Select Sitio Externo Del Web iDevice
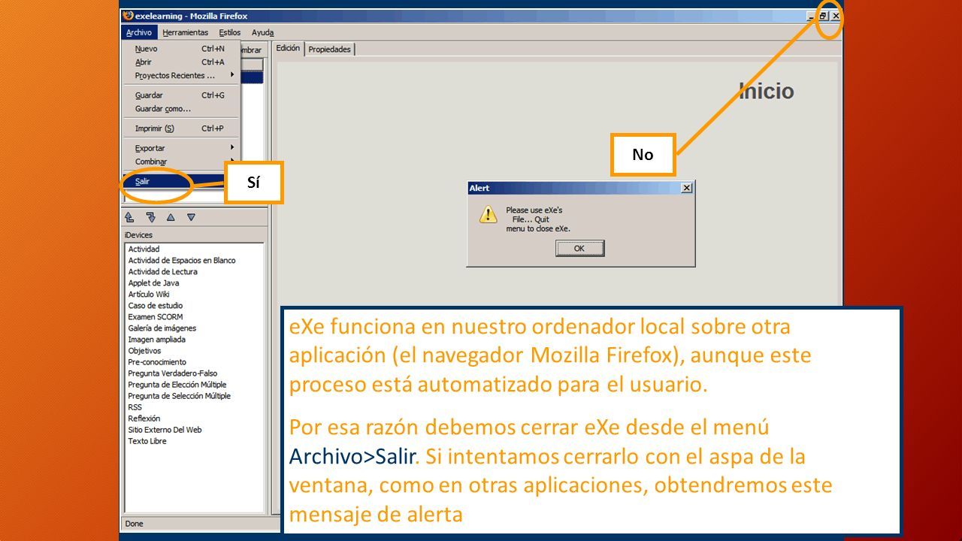 [165, 430]
